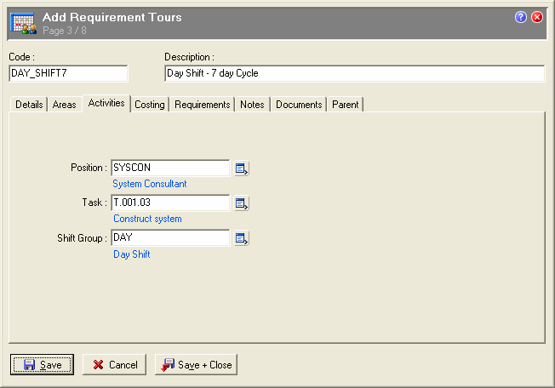555x388 pixels.
Task: Click the Code field containing DAY_SHIFT7
Action: click(68, 73)
